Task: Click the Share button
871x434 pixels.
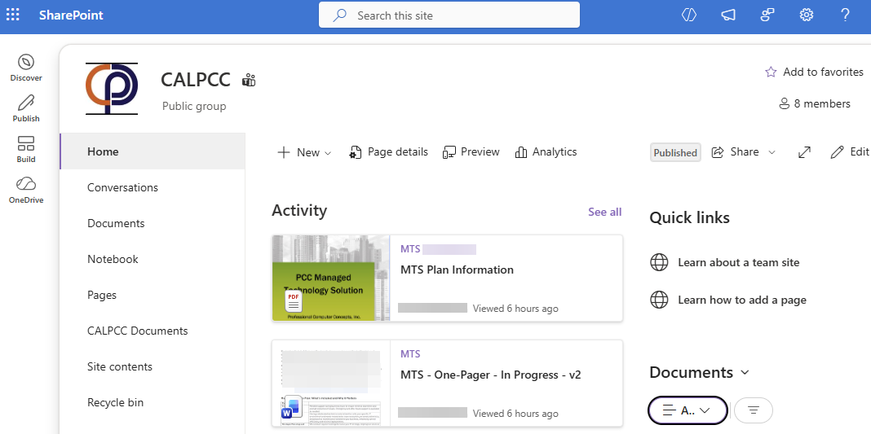Action: click(x=736, y=152)
